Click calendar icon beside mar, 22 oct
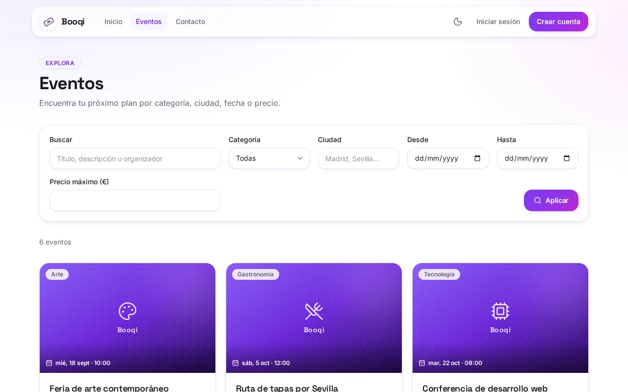628x392 pixels. pyautogui.click(x=422, y=363)
